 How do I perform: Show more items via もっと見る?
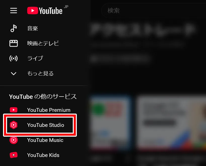tap(40, 73)
